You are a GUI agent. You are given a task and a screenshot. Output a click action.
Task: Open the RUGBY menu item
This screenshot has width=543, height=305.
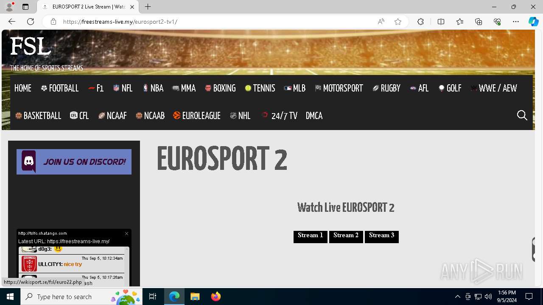386,88
